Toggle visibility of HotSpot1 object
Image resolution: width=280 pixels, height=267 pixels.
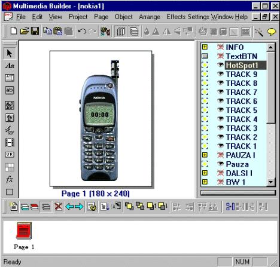point(220,65)
